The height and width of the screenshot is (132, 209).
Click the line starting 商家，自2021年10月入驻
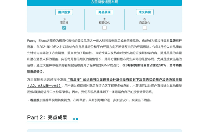tap(104, 47)
